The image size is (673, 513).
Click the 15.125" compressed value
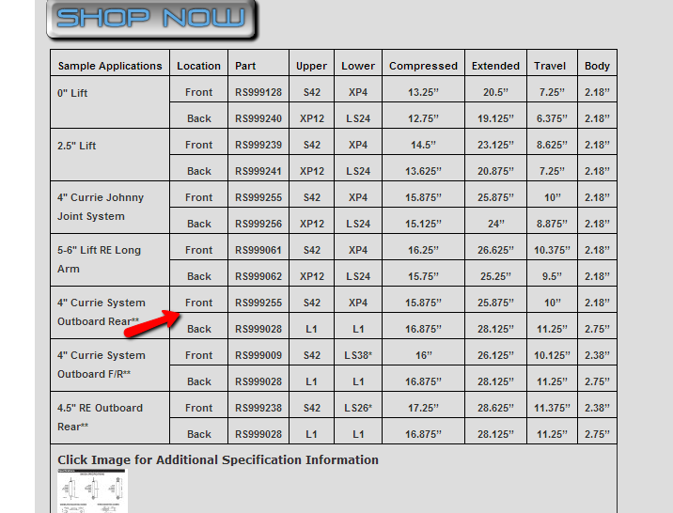click(x=423, y=224)
